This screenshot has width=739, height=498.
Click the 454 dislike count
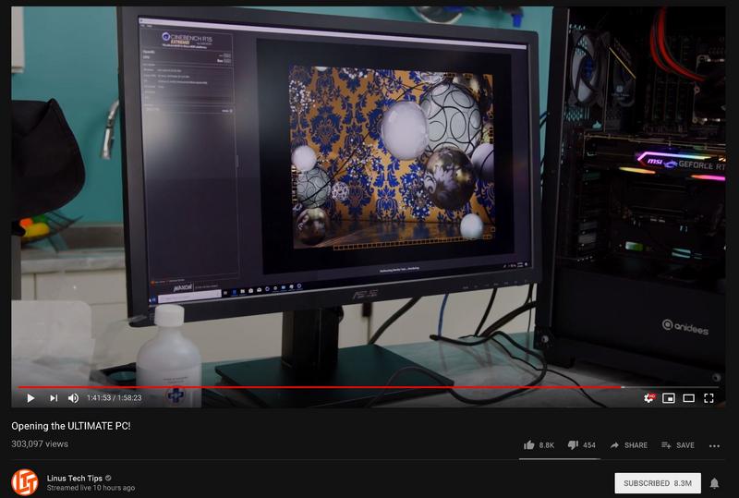click(x=589, y=445)
